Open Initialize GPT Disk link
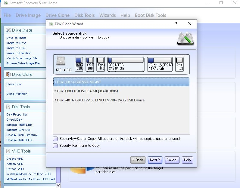Viewport: 240px width, 188px height. tap(19, 130)
